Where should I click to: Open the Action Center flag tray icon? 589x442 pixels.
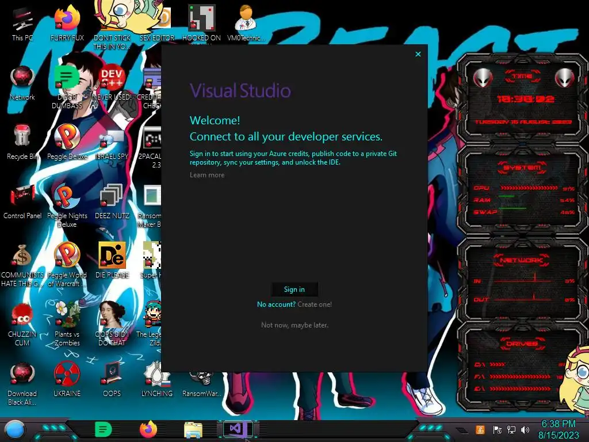[497, 429]
